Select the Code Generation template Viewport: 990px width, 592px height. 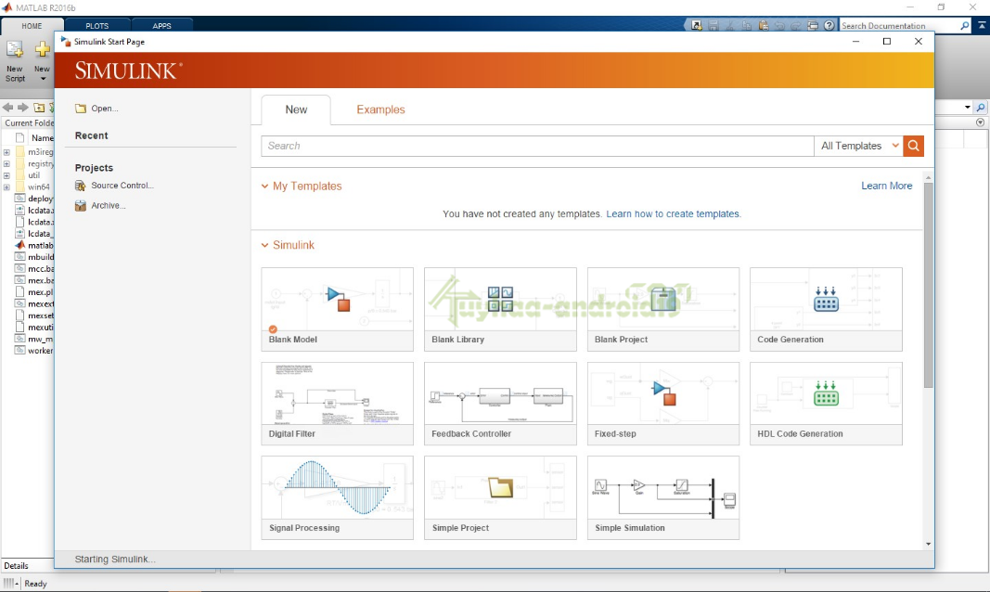[x=826, y=309]
